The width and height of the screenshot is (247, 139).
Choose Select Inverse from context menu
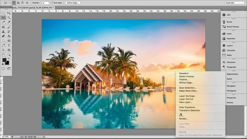tap(186, 76)
